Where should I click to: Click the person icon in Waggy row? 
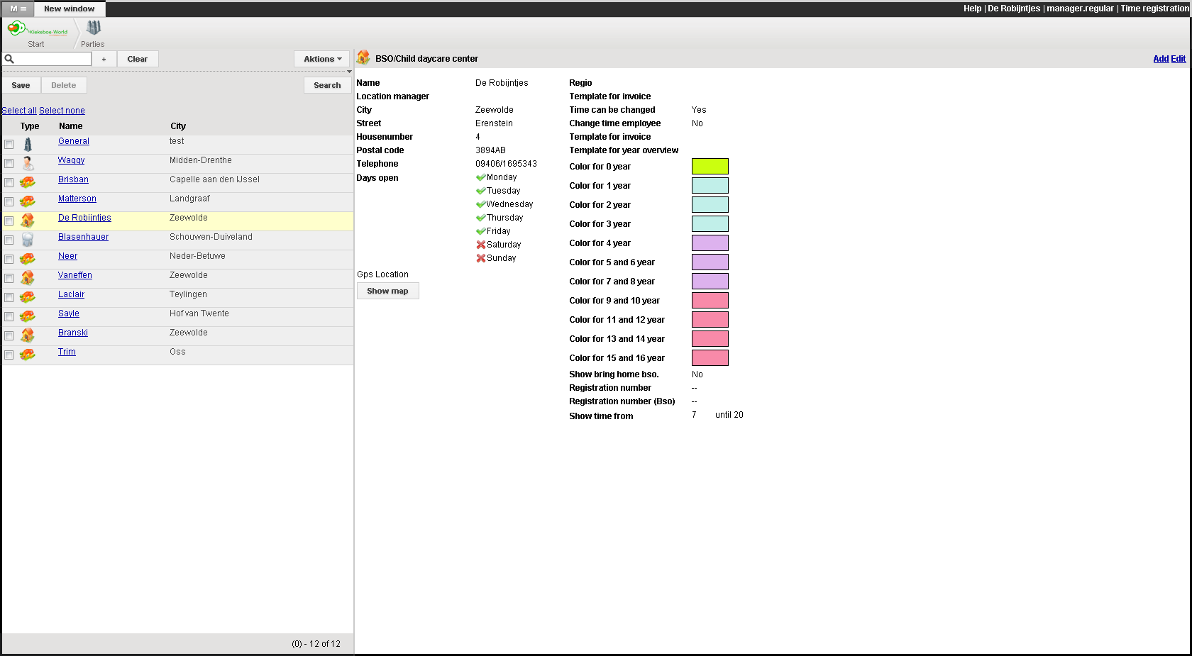(28, 164)
